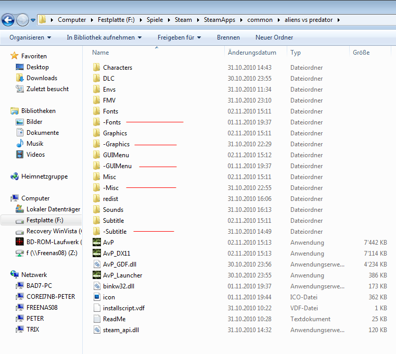Select the Sounds folder icon
The height and width of the screenshot is (354, 396).
pos(96,209)
